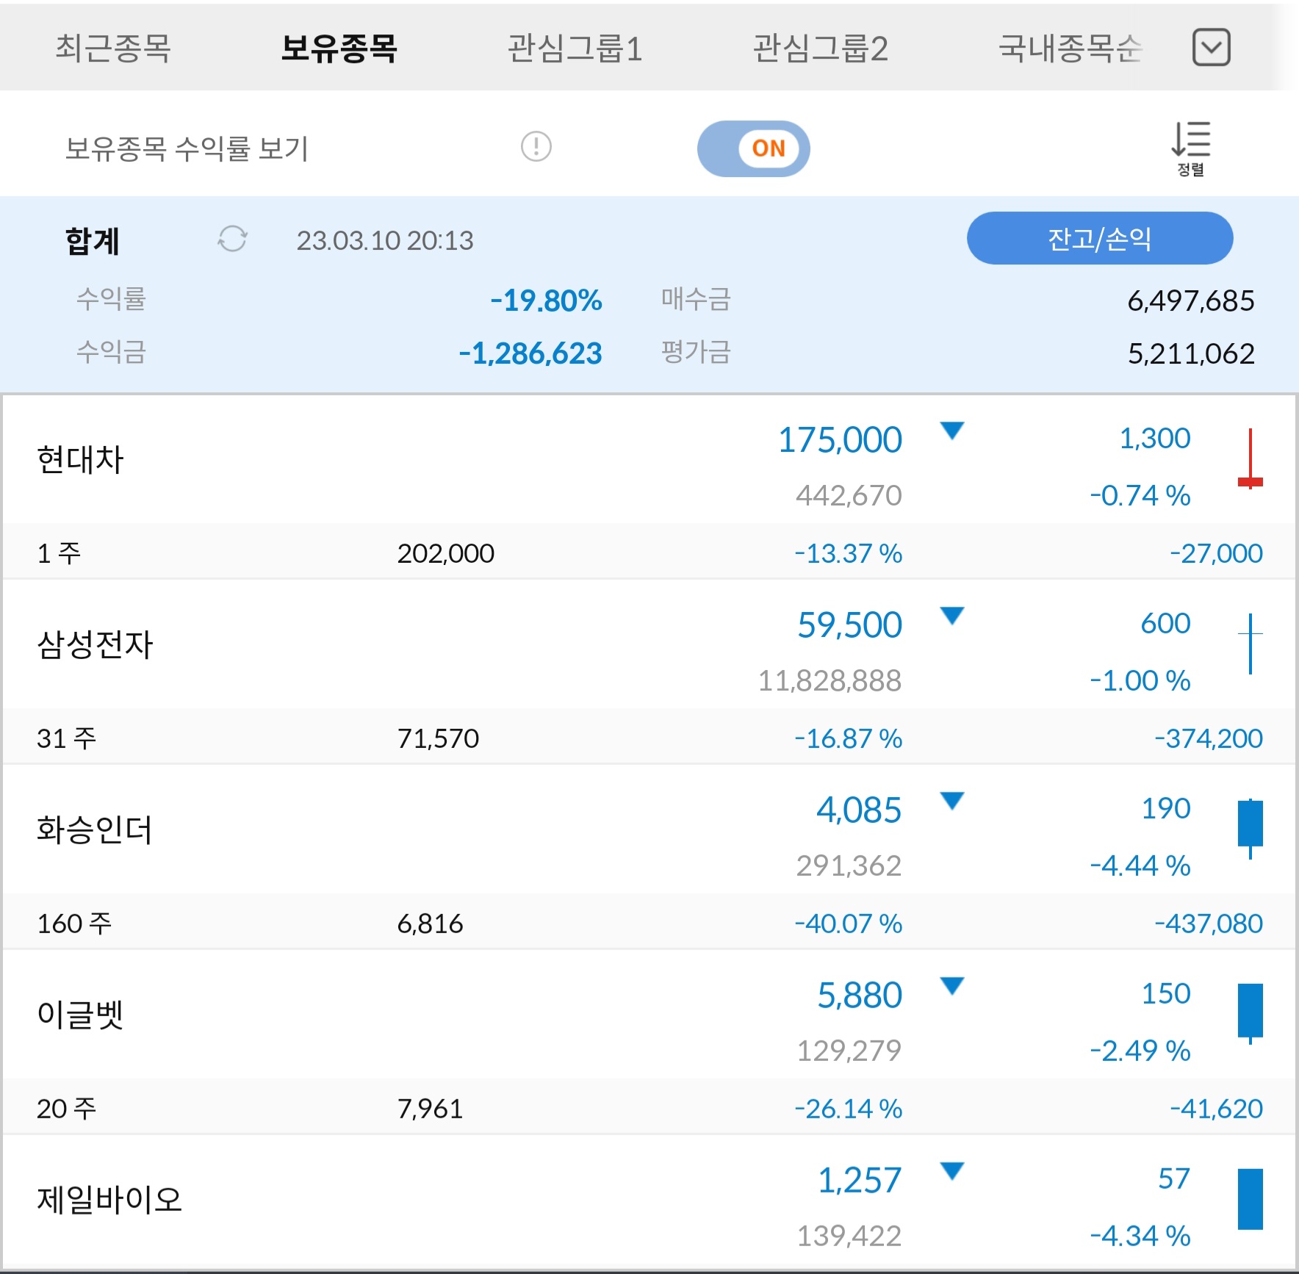The height and width of the screenshot is (1274, 1299).
Task: Click the holding return -13.37 %
Action: 849,553
